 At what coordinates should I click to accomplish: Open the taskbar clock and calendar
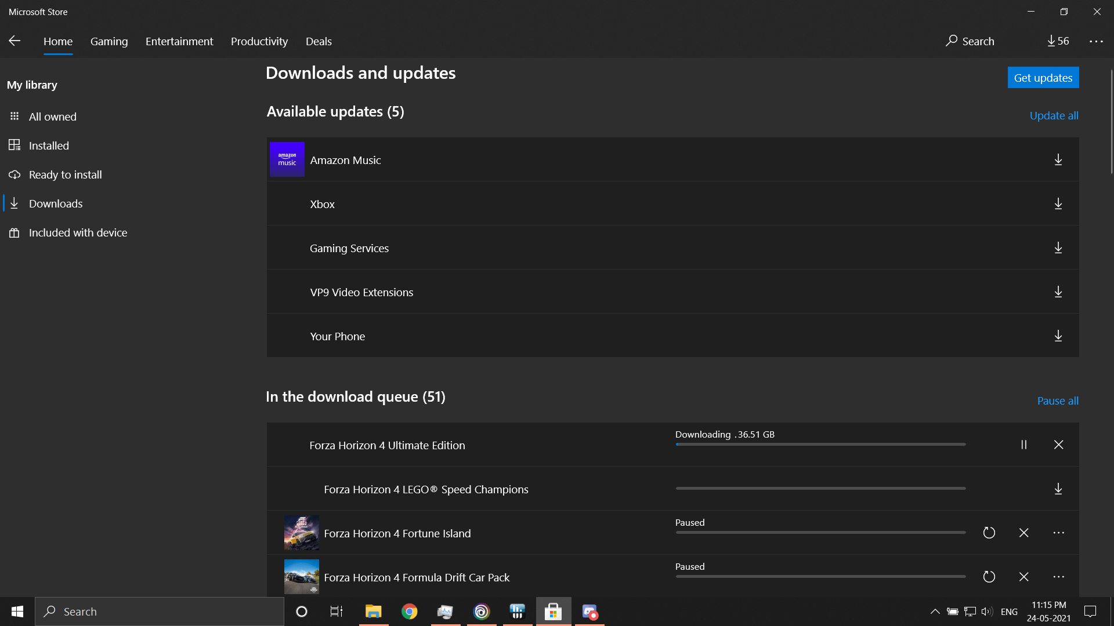click(x=1048, y=612)
